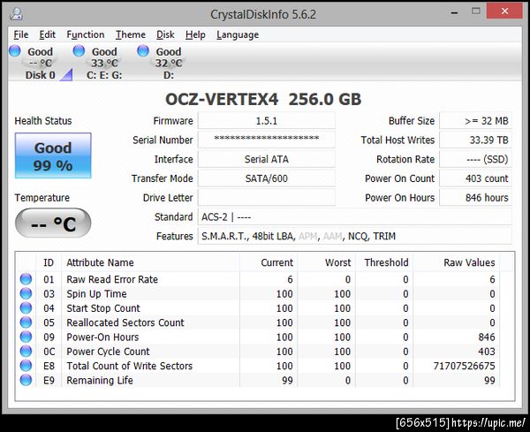Viewport: 530px width, 432px height.
Task: Click the status orb for Start Stop Count
Action: (x=26, y=308)
